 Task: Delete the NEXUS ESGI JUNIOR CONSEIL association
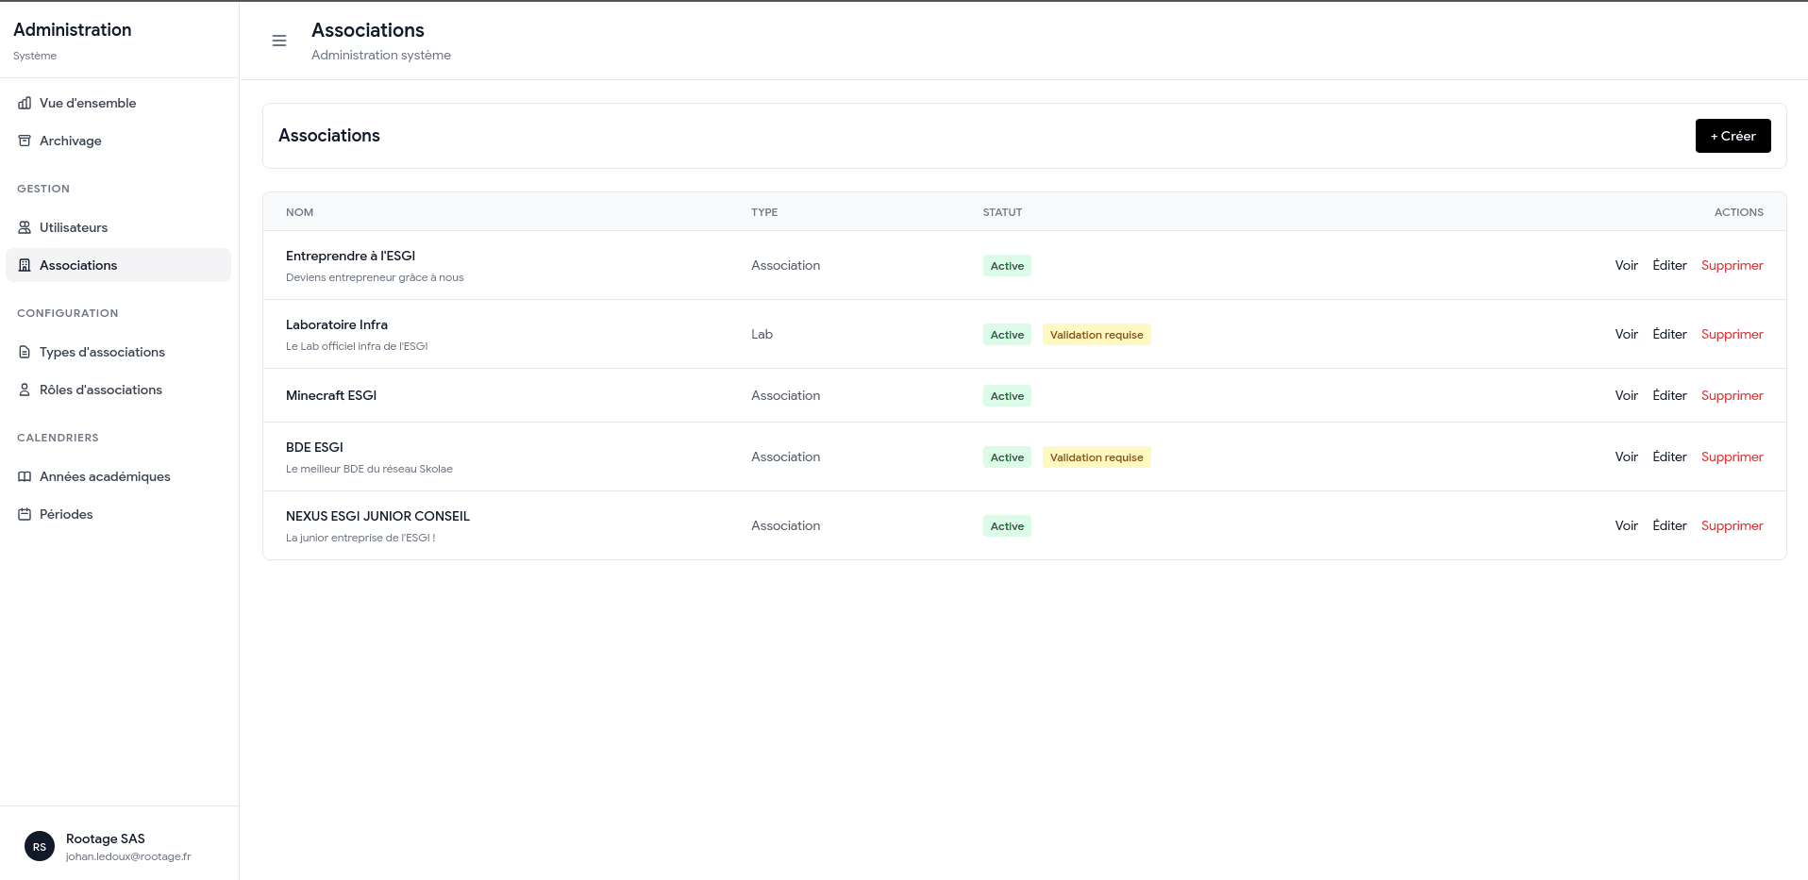point(1732,525)
